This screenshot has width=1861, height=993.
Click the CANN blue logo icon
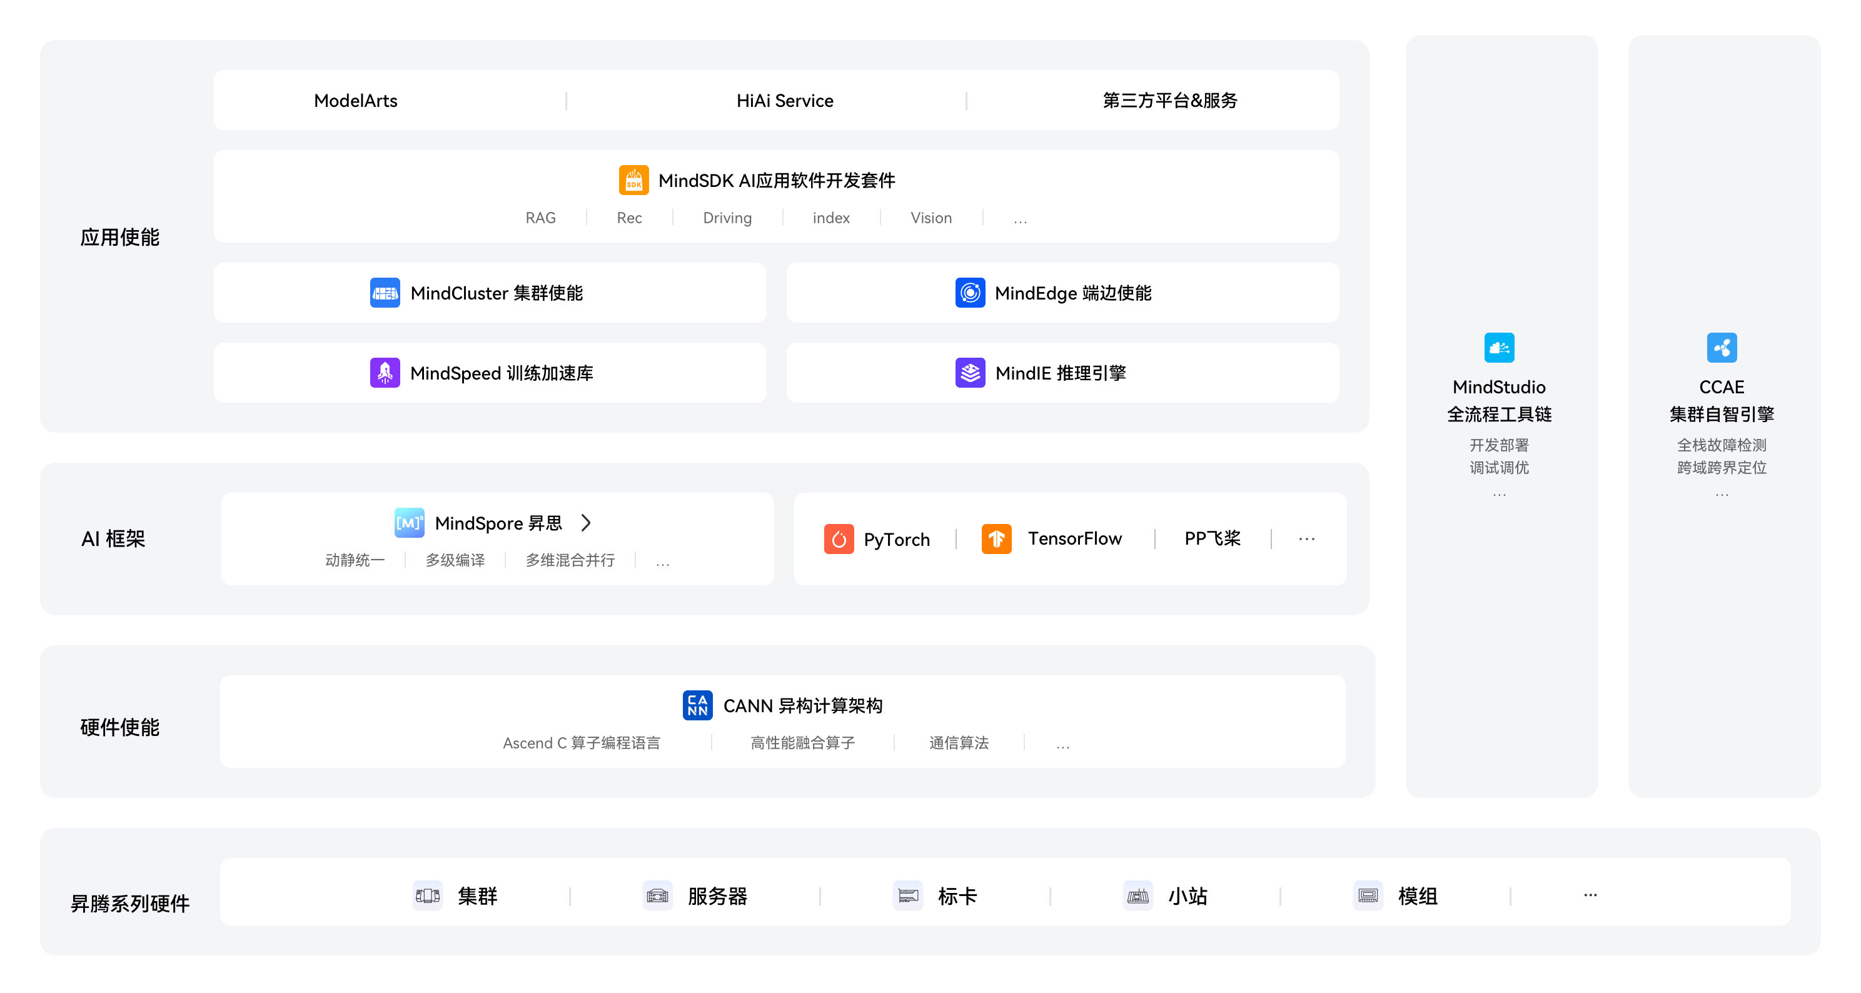[697, 705]
